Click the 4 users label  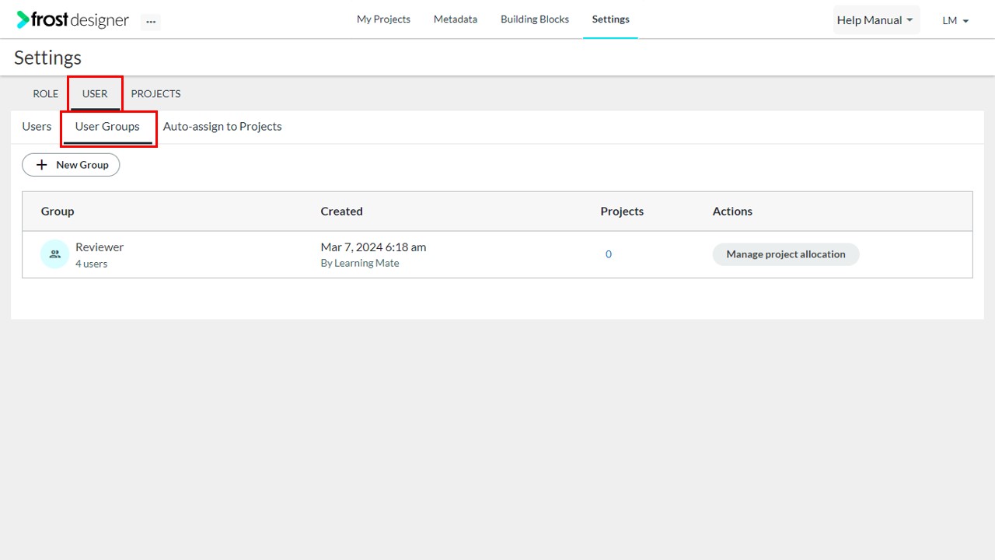click(x=92, y=264)
